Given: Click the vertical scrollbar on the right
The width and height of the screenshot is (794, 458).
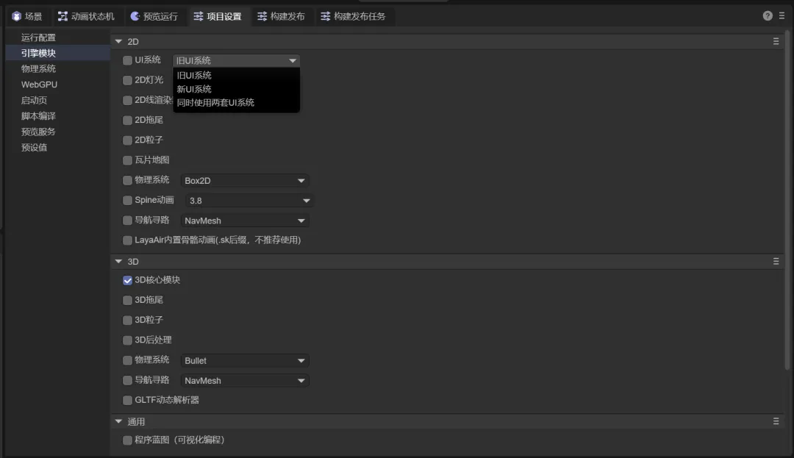Looking at the screenshot, I should (787, 200).
